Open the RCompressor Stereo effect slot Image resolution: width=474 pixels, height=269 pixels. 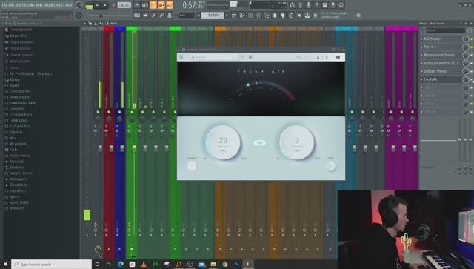coord(441,55)
